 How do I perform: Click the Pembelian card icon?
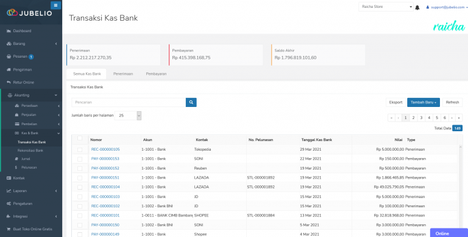[17, 124]
